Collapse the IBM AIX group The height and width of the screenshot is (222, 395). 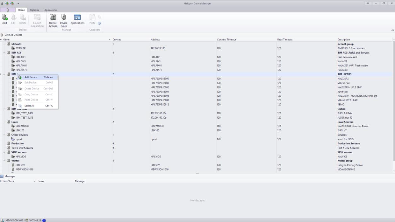tap(4, 53)
